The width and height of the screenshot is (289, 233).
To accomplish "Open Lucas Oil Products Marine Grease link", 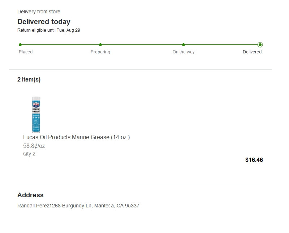I will coord(77,137).
